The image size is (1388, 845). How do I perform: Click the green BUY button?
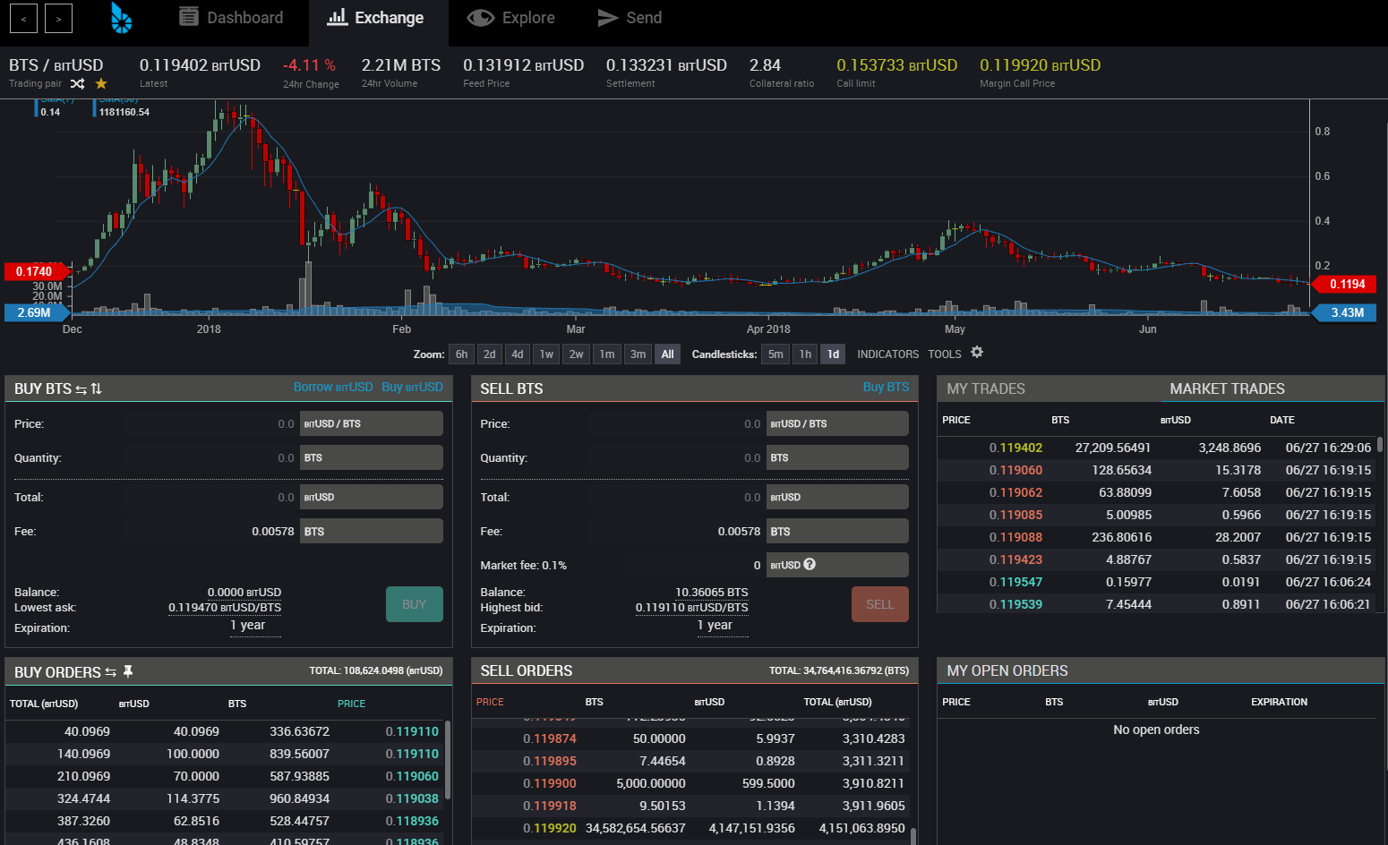(415, 604)
